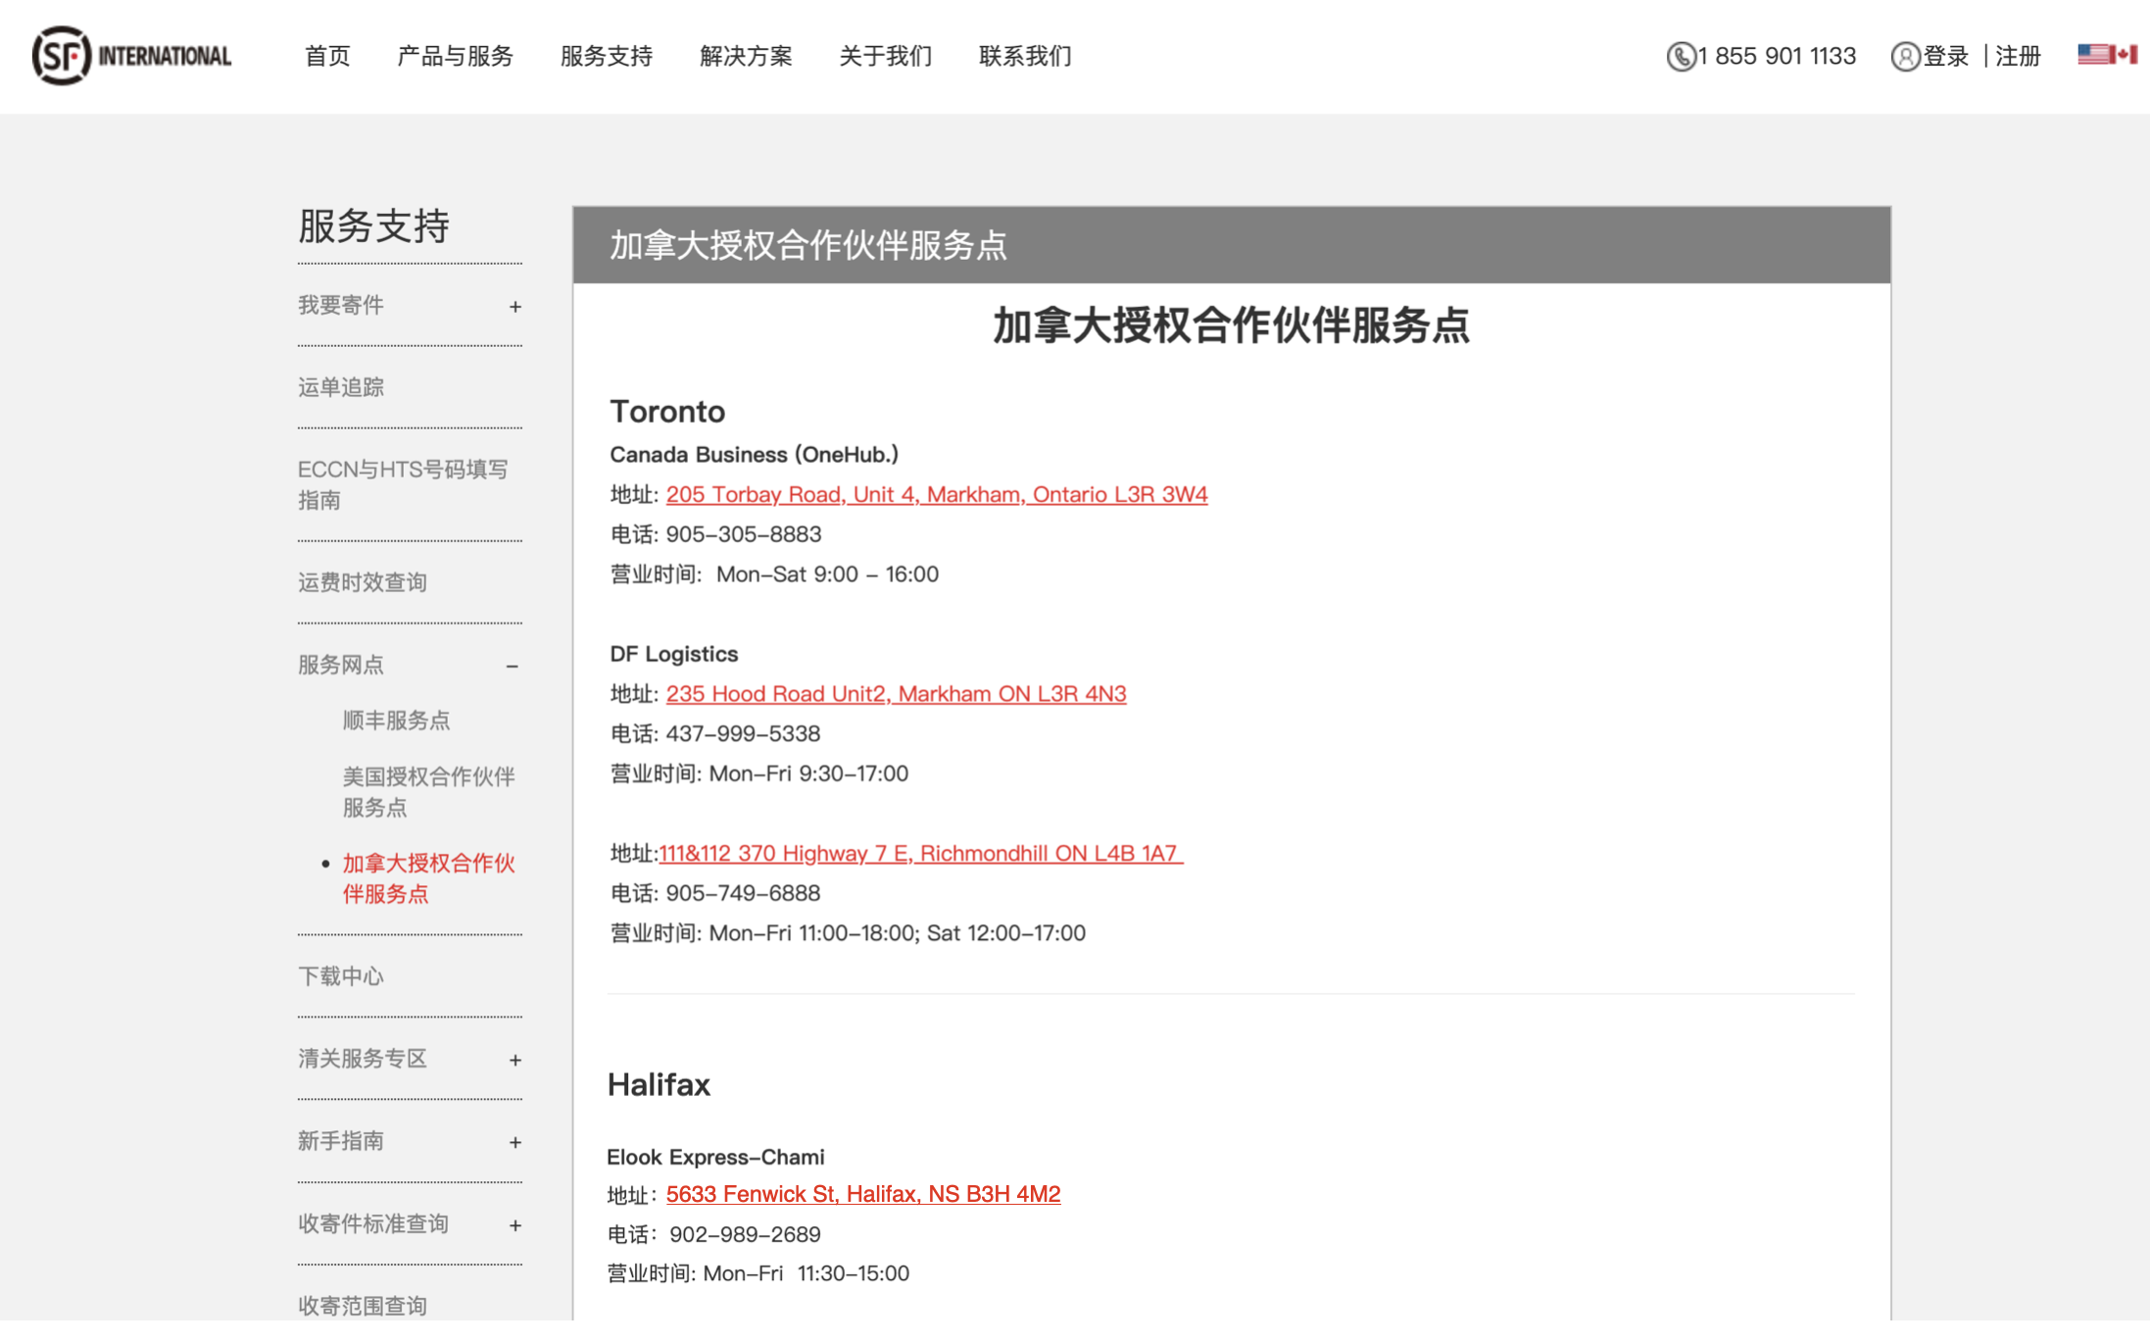This screenshot has width=2150, height=1343.
Task: Open the 235 Hood Road Unit2 address link
Action: coord(897,694)
